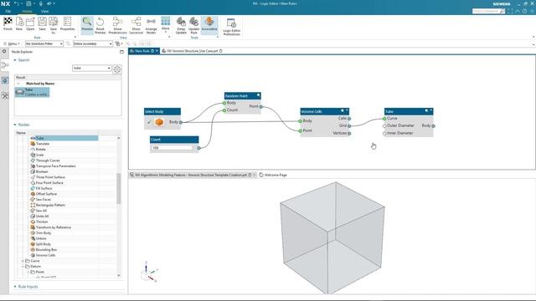
Task: Select the Translate node in tree
Action: point(43,144)
